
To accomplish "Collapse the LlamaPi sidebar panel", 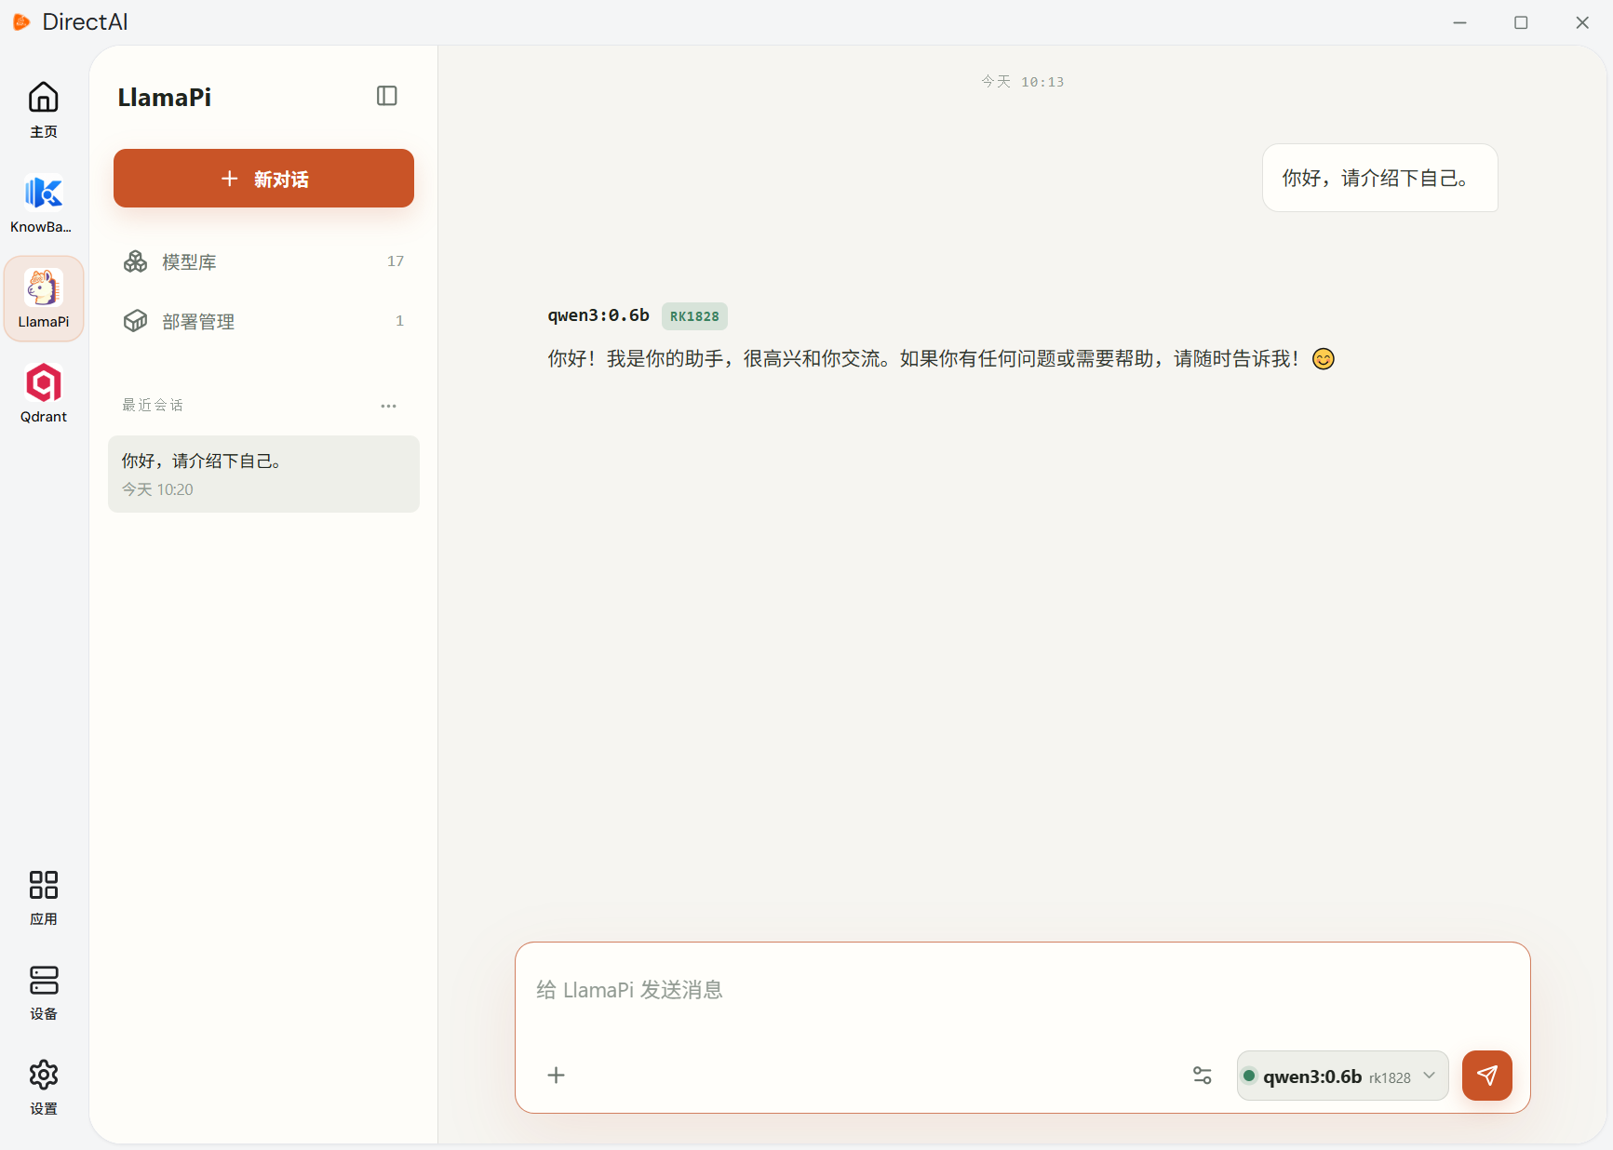I will click(387, 96).
